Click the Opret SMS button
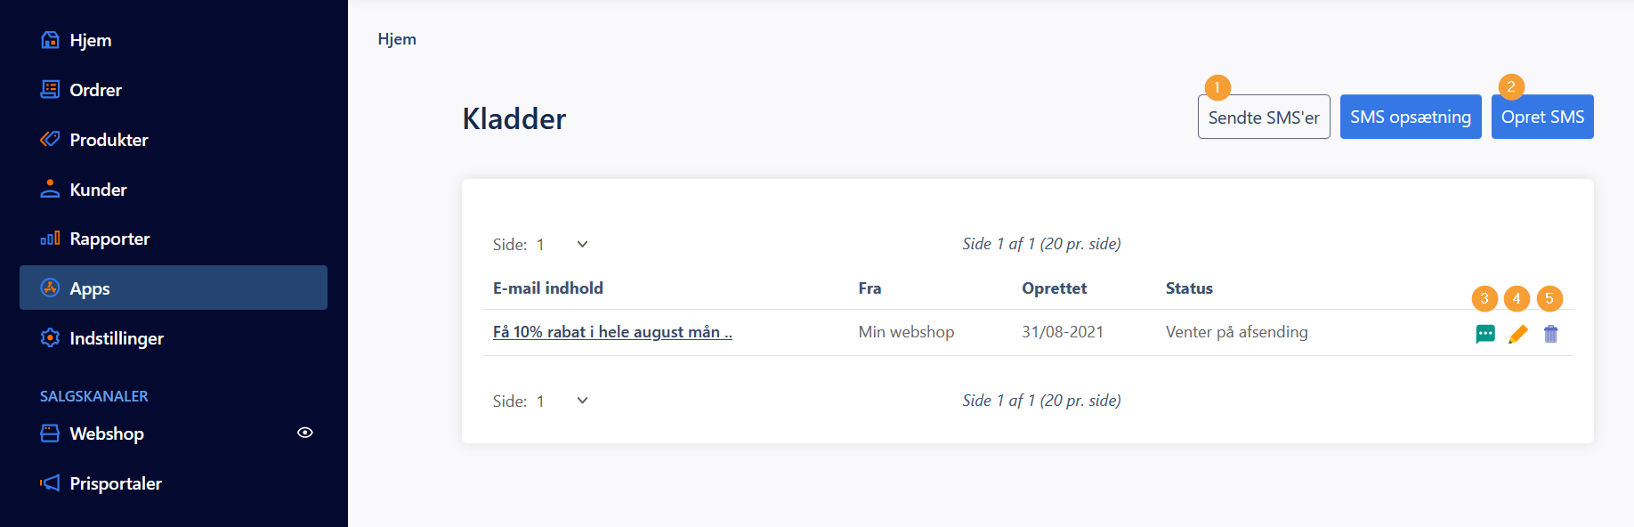Viewport: 1634px width, 527px height. (1542, 117)
